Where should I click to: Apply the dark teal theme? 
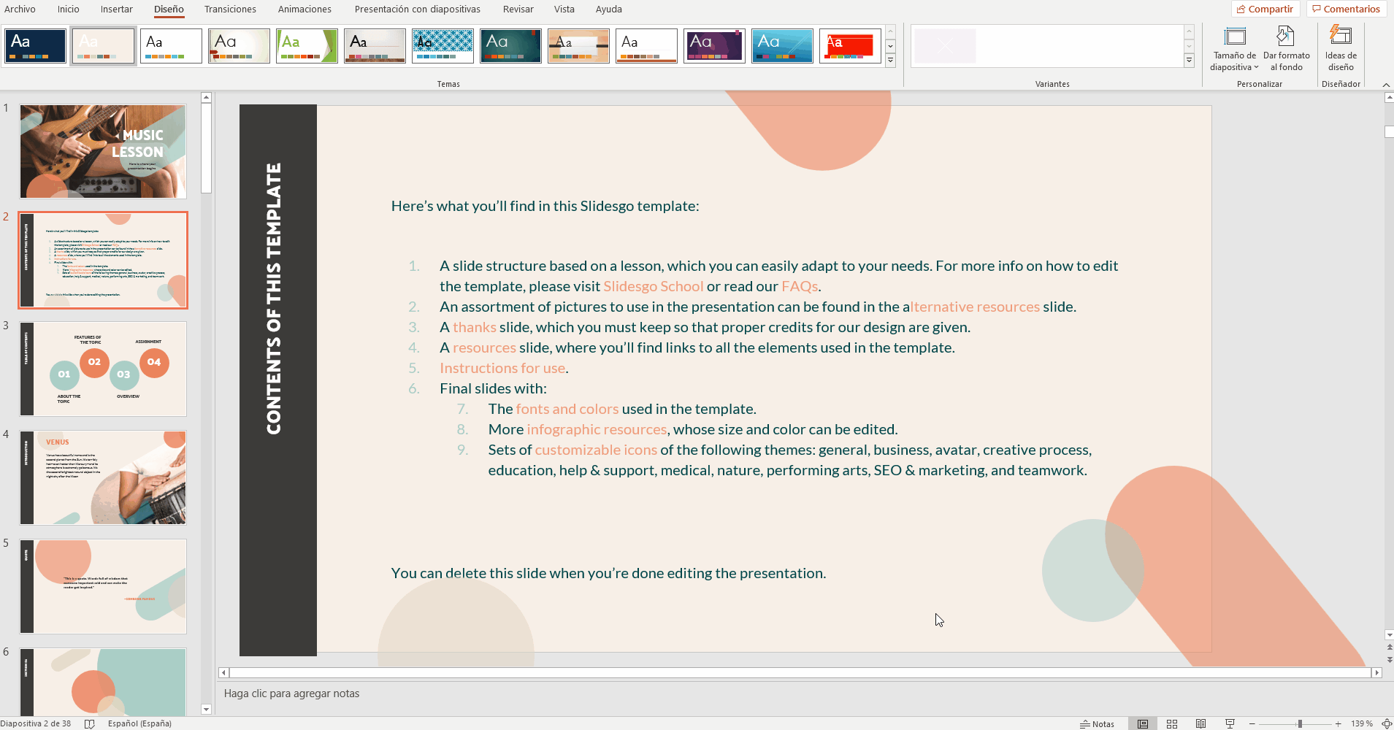point(510,45)
